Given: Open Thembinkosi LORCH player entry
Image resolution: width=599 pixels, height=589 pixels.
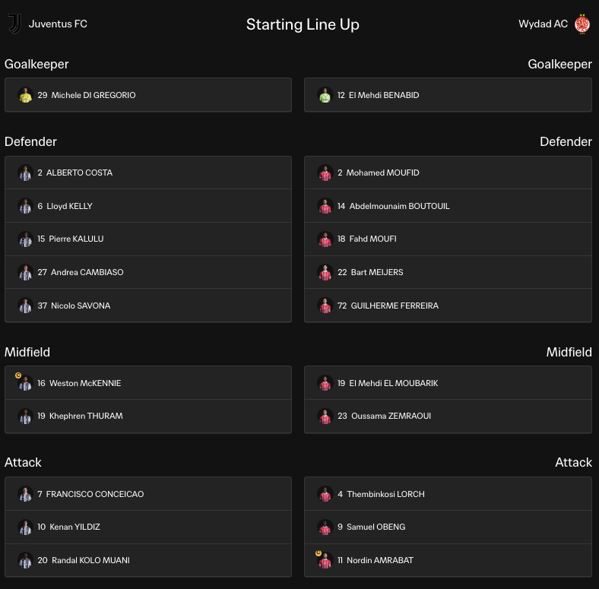Looking at the screenshot, I should (448, 494).
